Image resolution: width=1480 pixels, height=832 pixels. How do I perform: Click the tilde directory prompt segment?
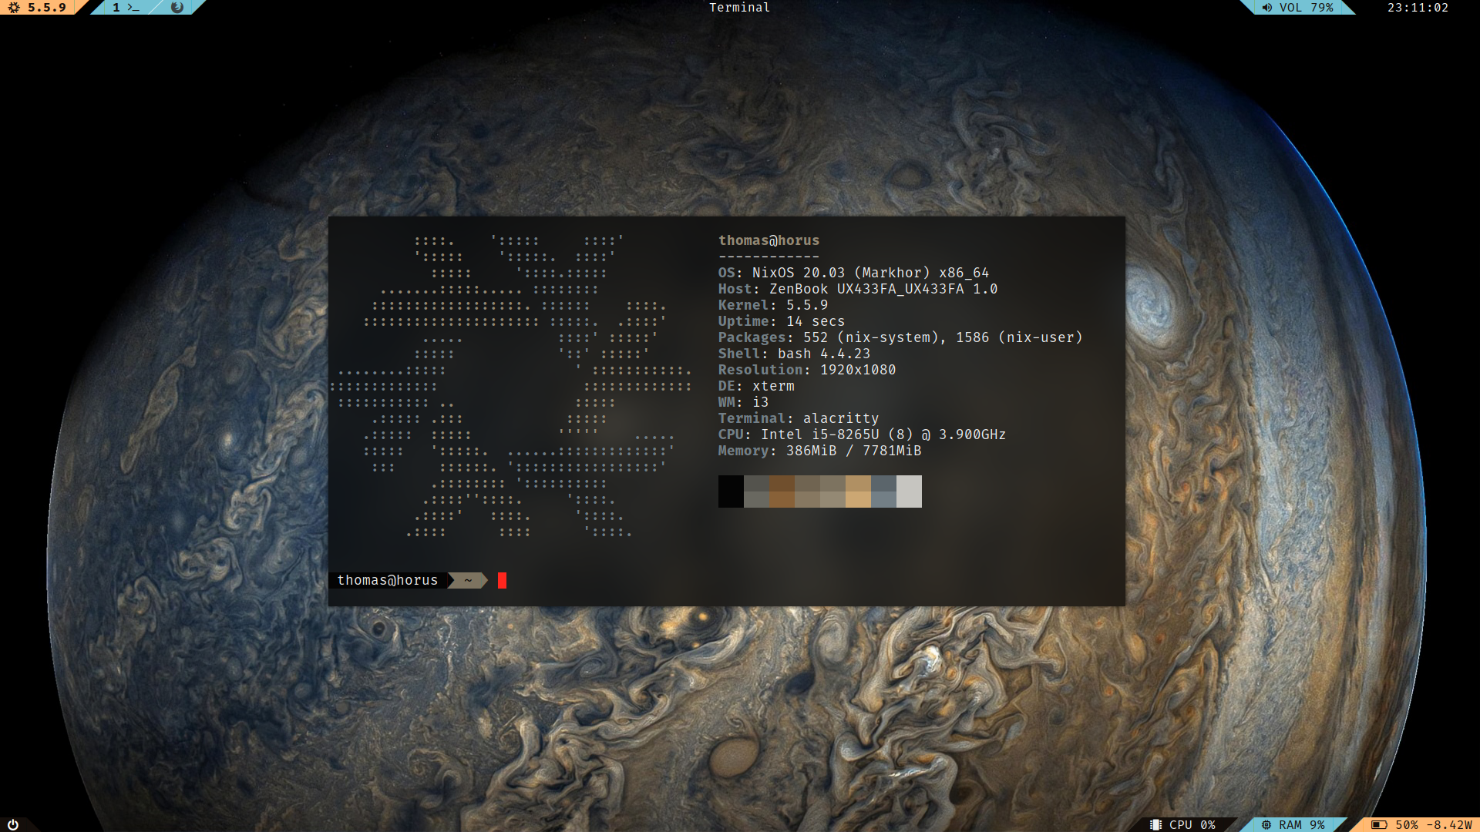468,580
